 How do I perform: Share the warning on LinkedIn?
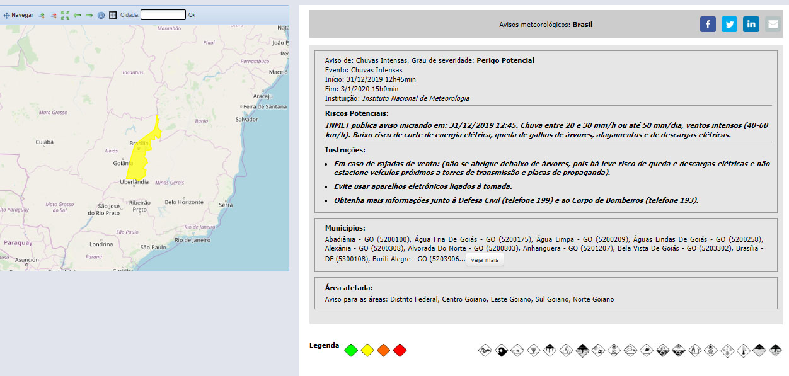(x=751, y=25)
